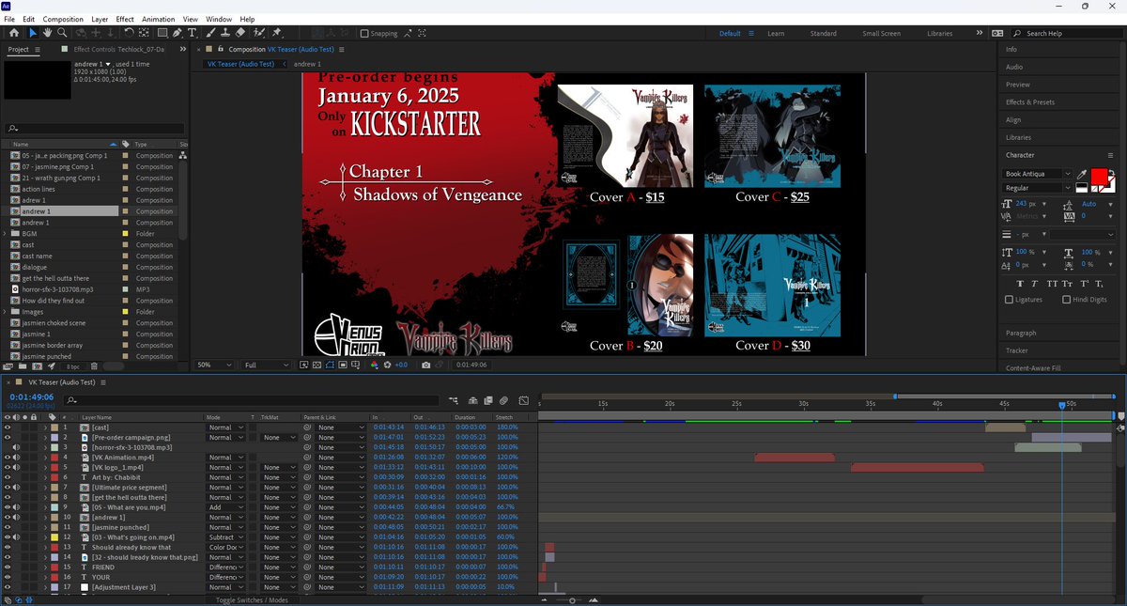The height and width of the screenshot is (606, 1127).
Task: Toggle eye for 'Art by: Chabibit' layer
Action: [x=8, y=477]
